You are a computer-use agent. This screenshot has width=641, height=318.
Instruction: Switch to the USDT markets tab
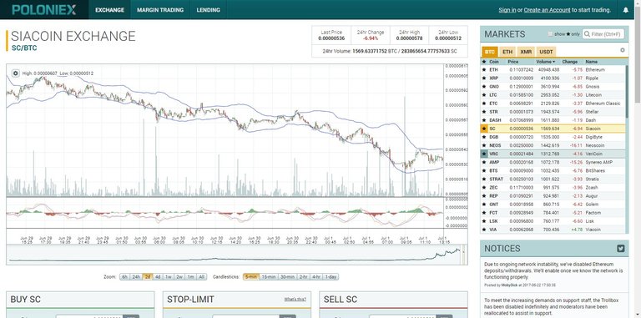[546, 52]
